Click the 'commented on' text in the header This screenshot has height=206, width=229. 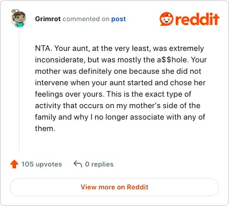pos(86,19)
